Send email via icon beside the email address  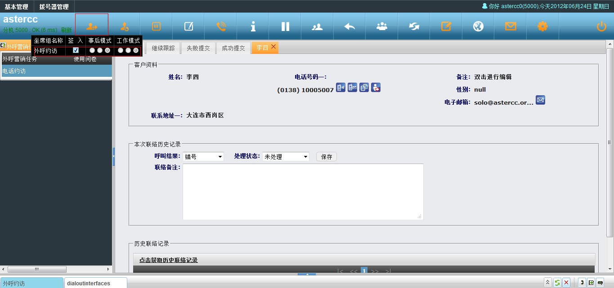[x=540, y=100]
